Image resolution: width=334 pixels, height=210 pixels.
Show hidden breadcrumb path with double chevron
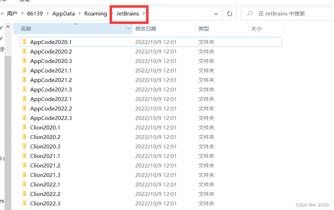[2, 13]
